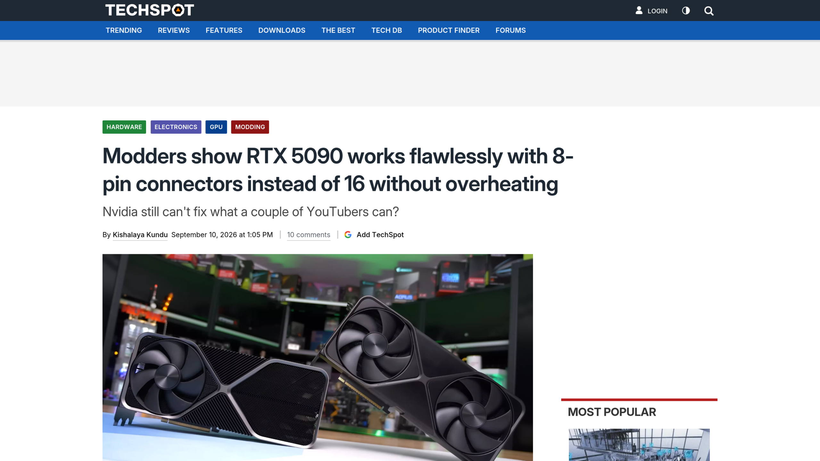This screenshot has height=461, width=820.
Task: Select the HARDWARE tag
Action: (x=124, y=127)
